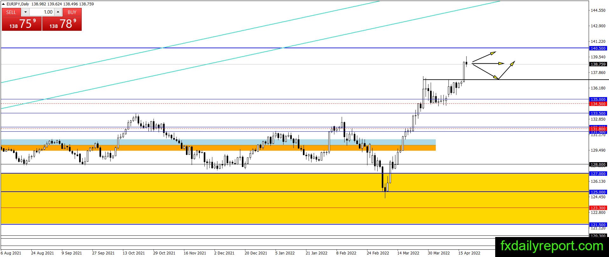Open the fxdailyreport.com watermark link
This screenshot has height=257, width=609.
click(x=552, y=246)
